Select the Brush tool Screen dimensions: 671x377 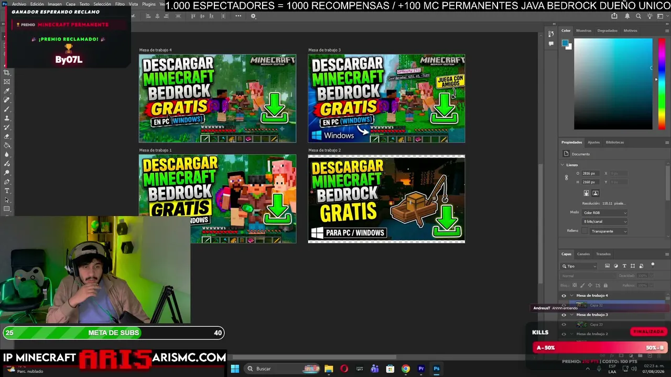(x=7, y=109)
